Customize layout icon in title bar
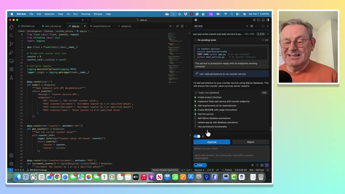The image size is (345, 194). (x=254, y=20)
